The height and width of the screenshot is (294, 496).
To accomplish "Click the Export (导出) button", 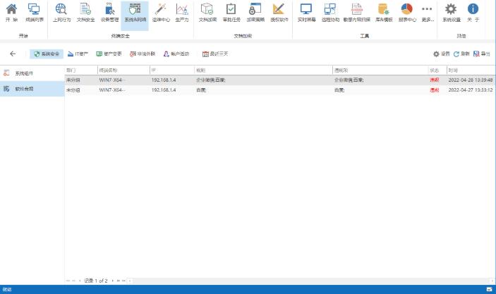I will point(481,54).
